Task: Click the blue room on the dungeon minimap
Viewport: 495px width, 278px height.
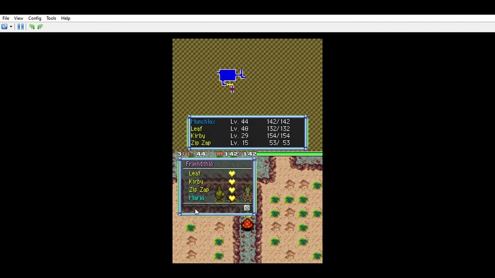Action: [x=227, y=75]
